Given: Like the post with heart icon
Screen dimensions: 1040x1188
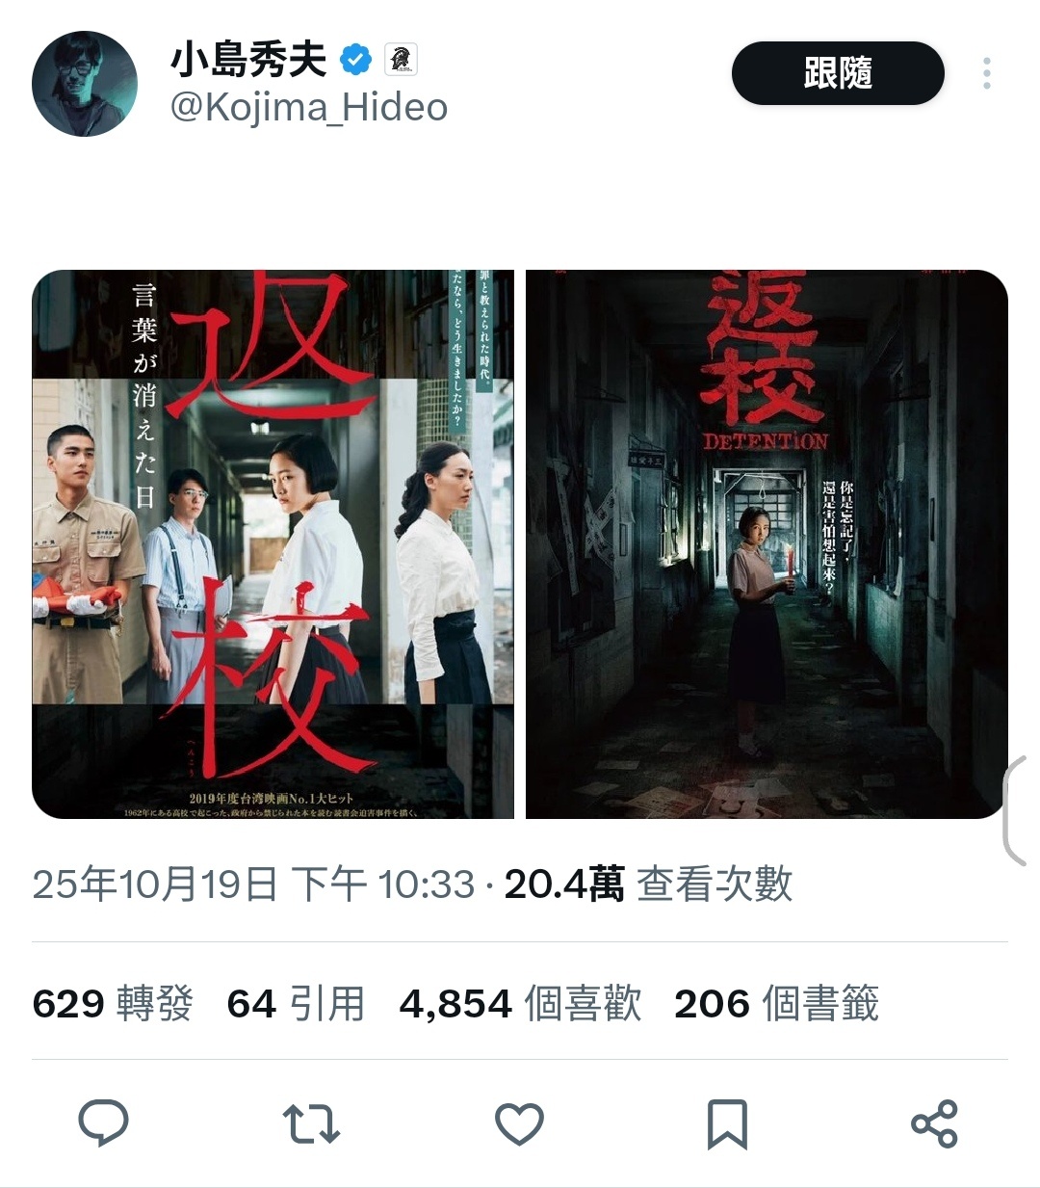Looking at the screenshot, I should tap(519, 1124).
